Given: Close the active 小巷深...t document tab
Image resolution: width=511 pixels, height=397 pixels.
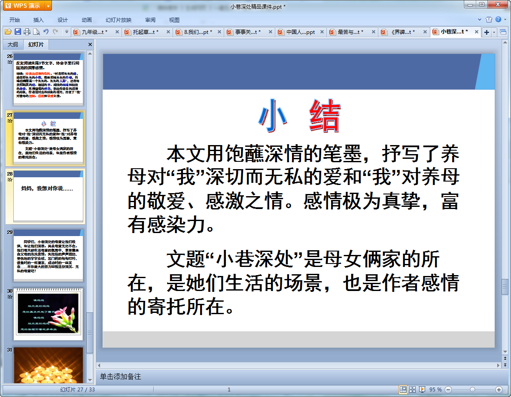Looking at the screenshot, I should 477,32.
